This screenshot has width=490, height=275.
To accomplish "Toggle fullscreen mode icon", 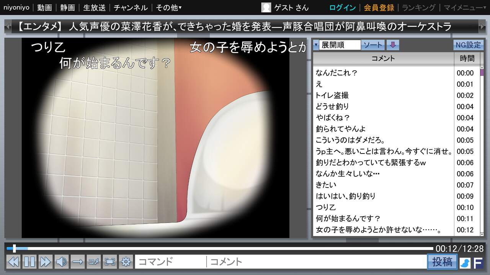I will (x=110, y=262).
